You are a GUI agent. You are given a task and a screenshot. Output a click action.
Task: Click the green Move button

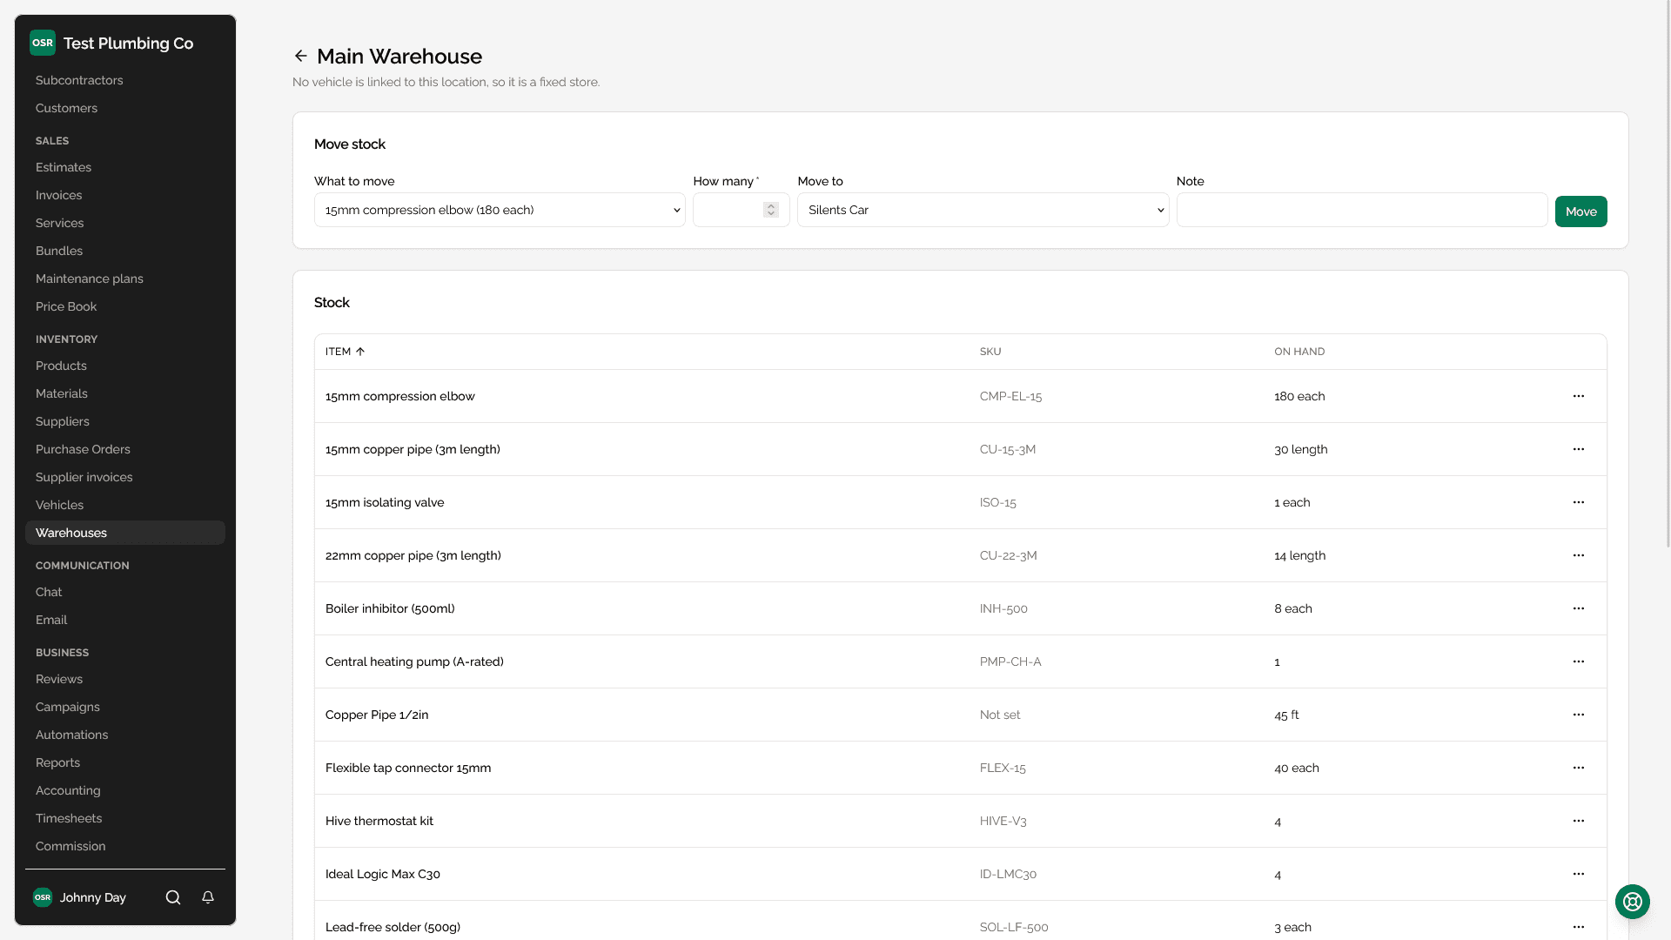coord(1580,211)
